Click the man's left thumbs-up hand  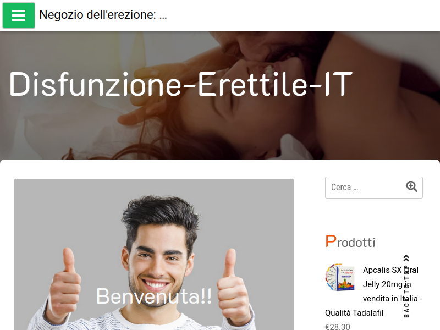(233, 286)
